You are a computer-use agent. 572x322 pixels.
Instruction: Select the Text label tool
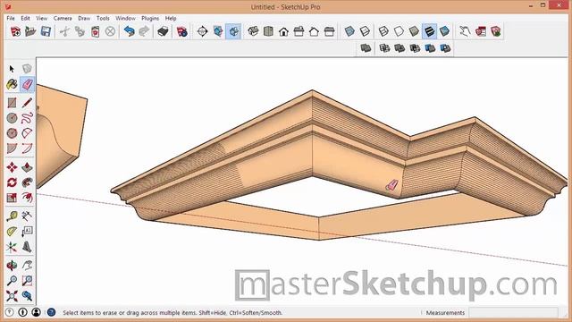tap(27, 232)
